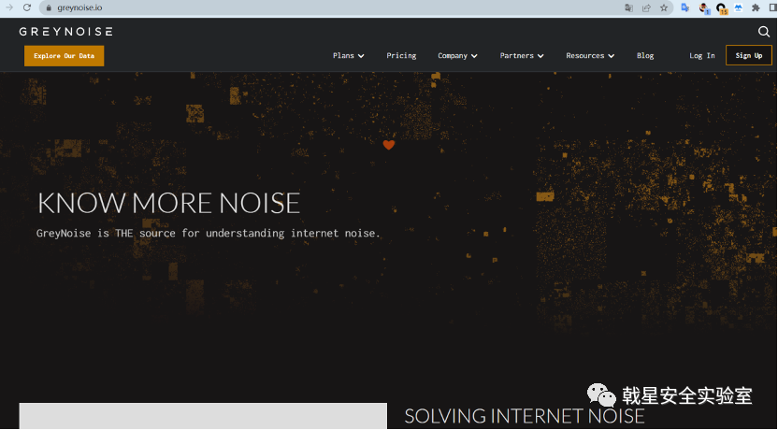Click the padlock site info icon
This screenshot has height=430, width=778.
point(49,7)
